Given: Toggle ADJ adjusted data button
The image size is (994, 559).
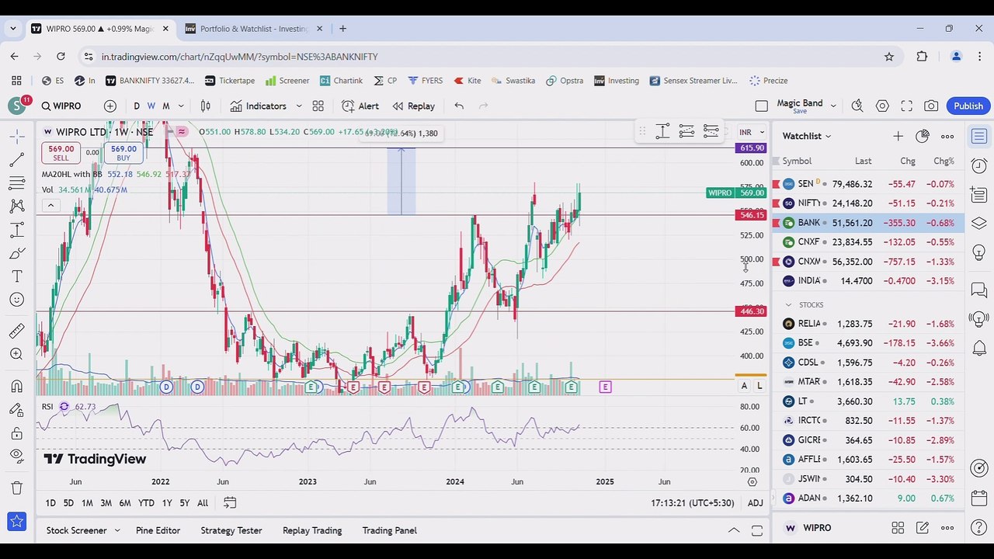Looking at the screenshot, I should pyautogui.click(x=755, y=503).
